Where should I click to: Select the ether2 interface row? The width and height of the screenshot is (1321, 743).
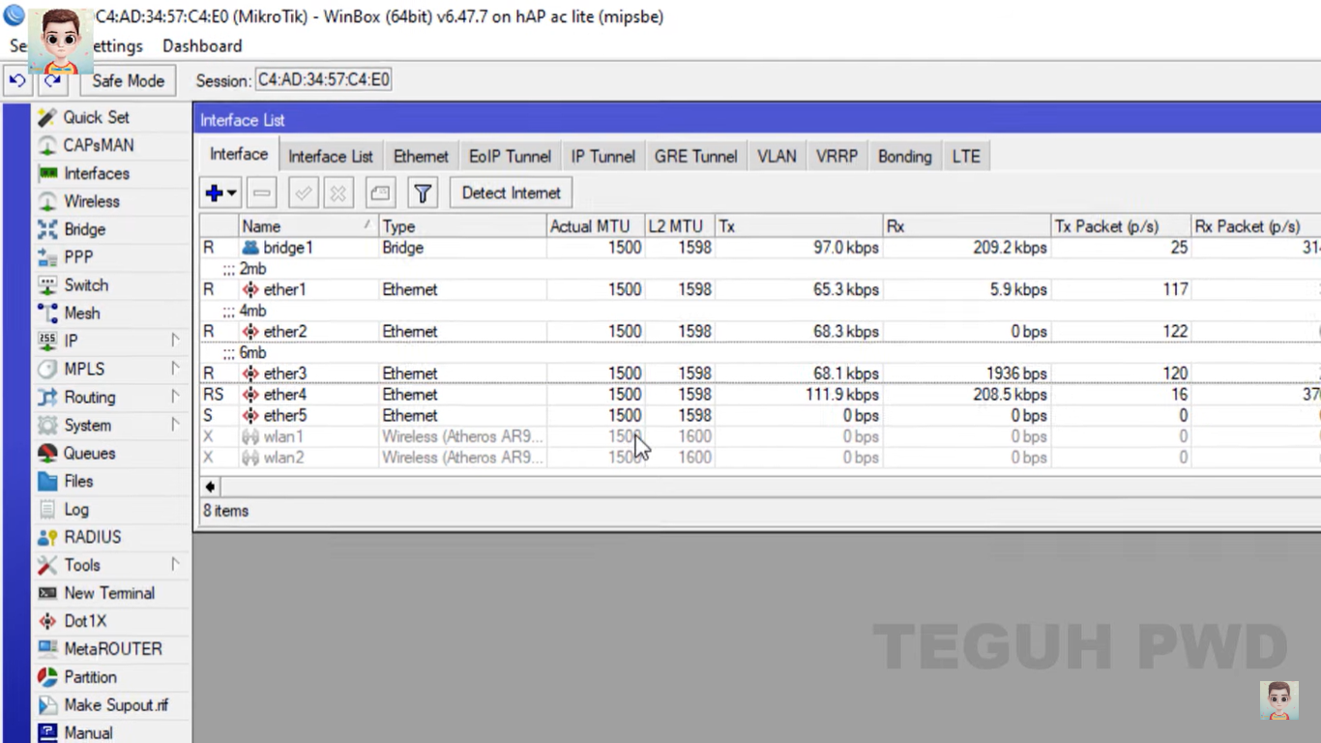pos(760,331)
